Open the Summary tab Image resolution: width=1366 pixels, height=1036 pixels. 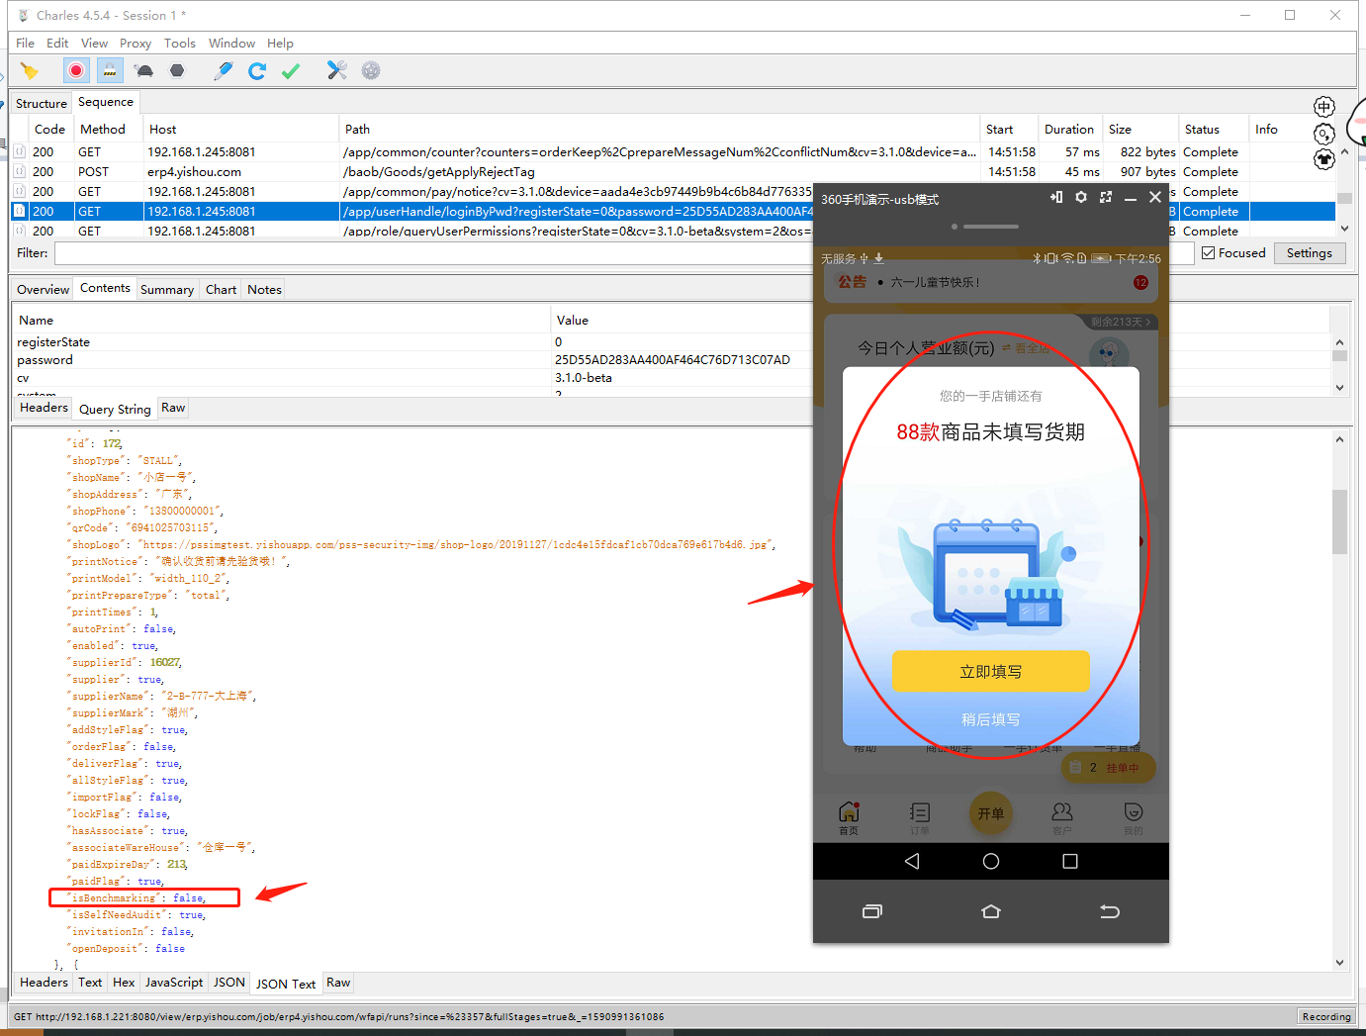(167, 290)
